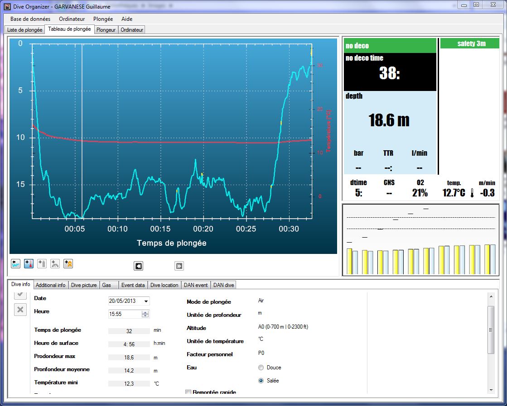Click the dtime value 5:
The width and height of the screenshot is (507, 406).
pyautogui.click(x=358, y=193)
